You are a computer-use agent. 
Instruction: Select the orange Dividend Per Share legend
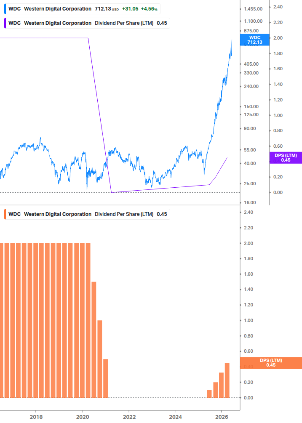[x=87, y=214]
